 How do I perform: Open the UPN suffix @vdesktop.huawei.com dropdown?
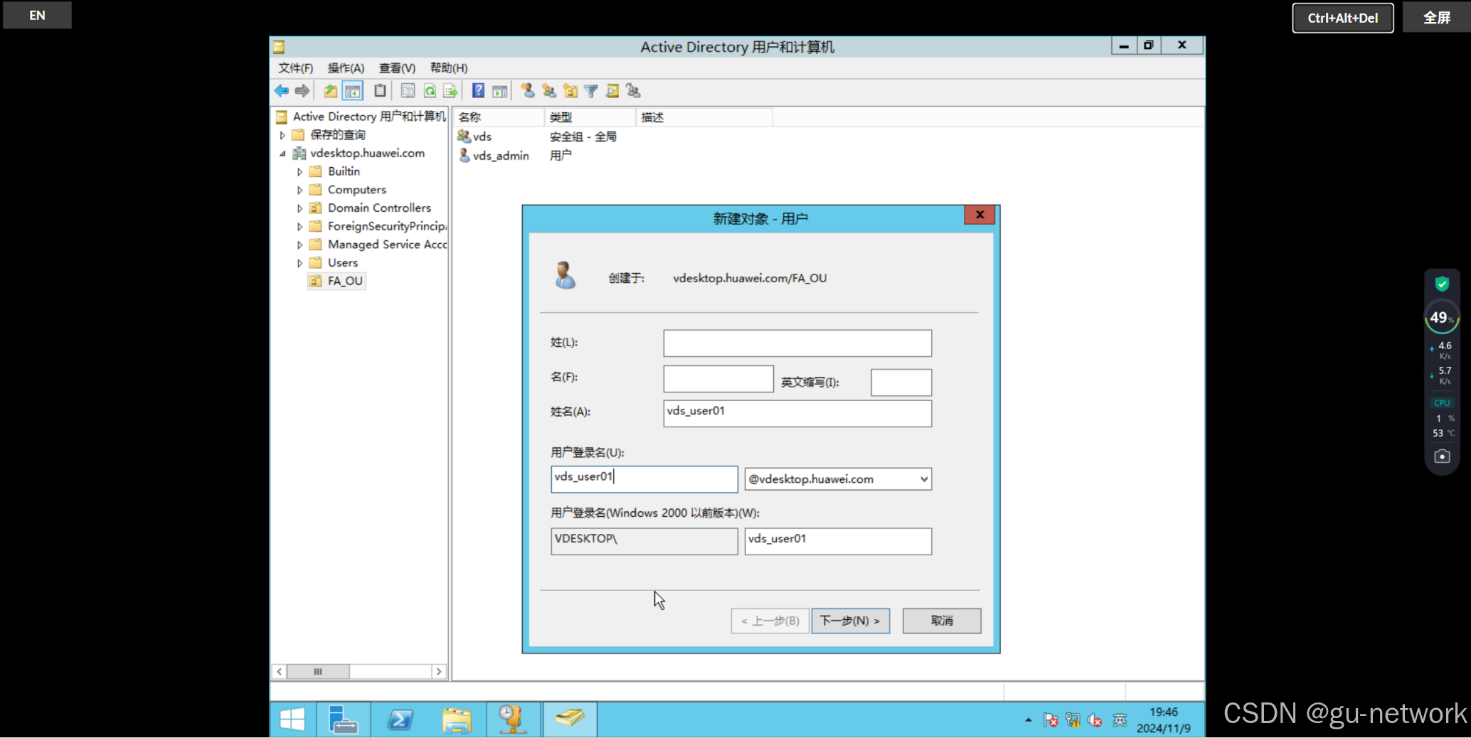tap(923, 479)
